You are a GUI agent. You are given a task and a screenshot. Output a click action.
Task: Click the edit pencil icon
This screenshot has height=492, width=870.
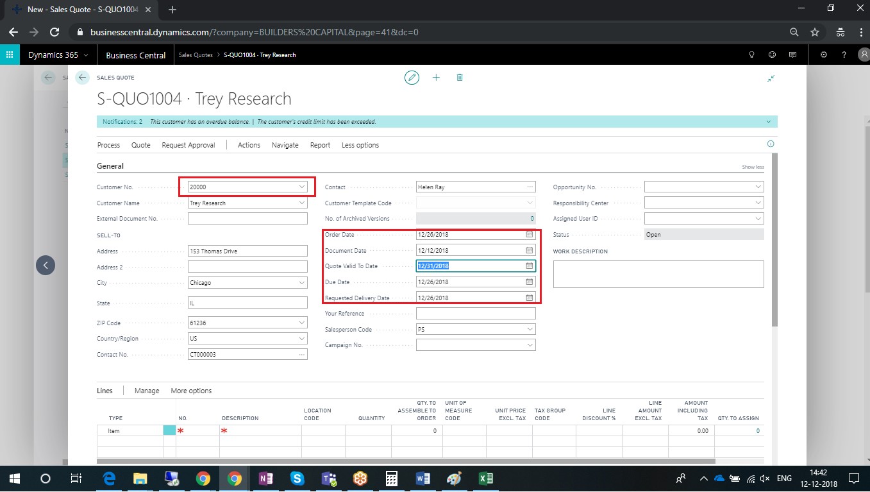coord(412,78)
